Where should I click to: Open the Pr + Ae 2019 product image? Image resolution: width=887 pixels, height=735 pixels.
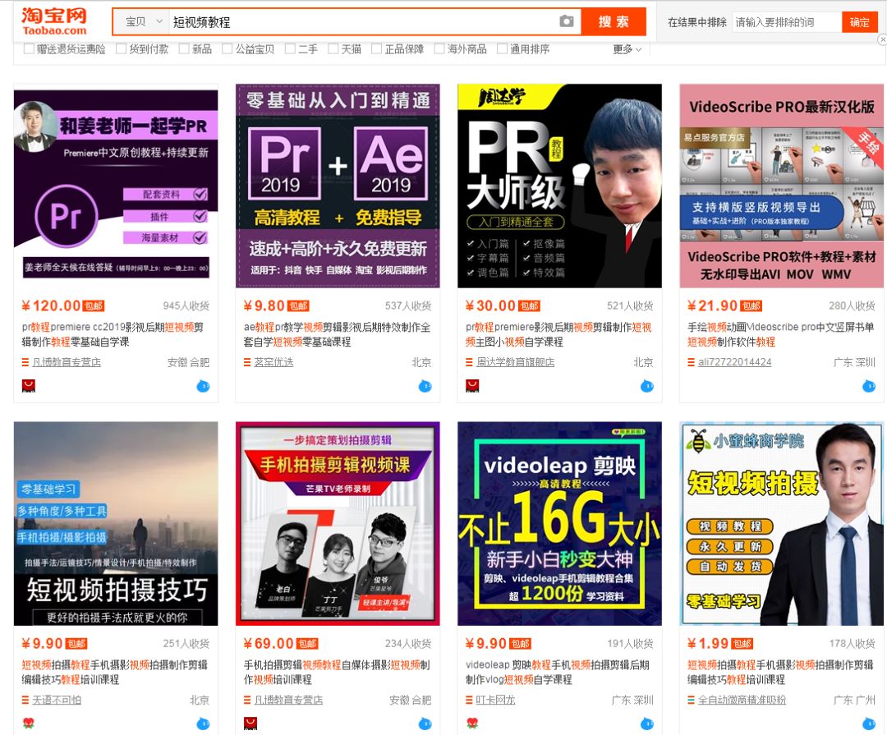[338, 186]
